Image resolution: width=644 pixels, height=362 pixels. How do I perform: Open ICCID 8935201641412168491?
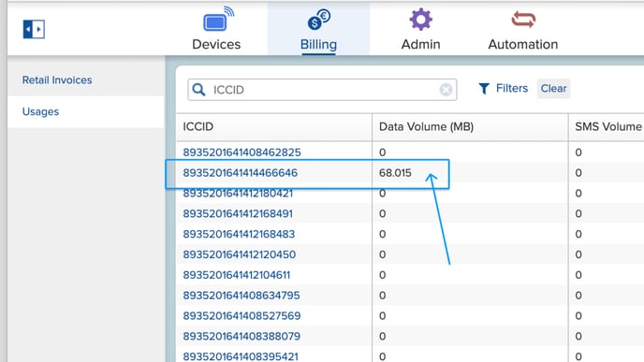point(238,214)
